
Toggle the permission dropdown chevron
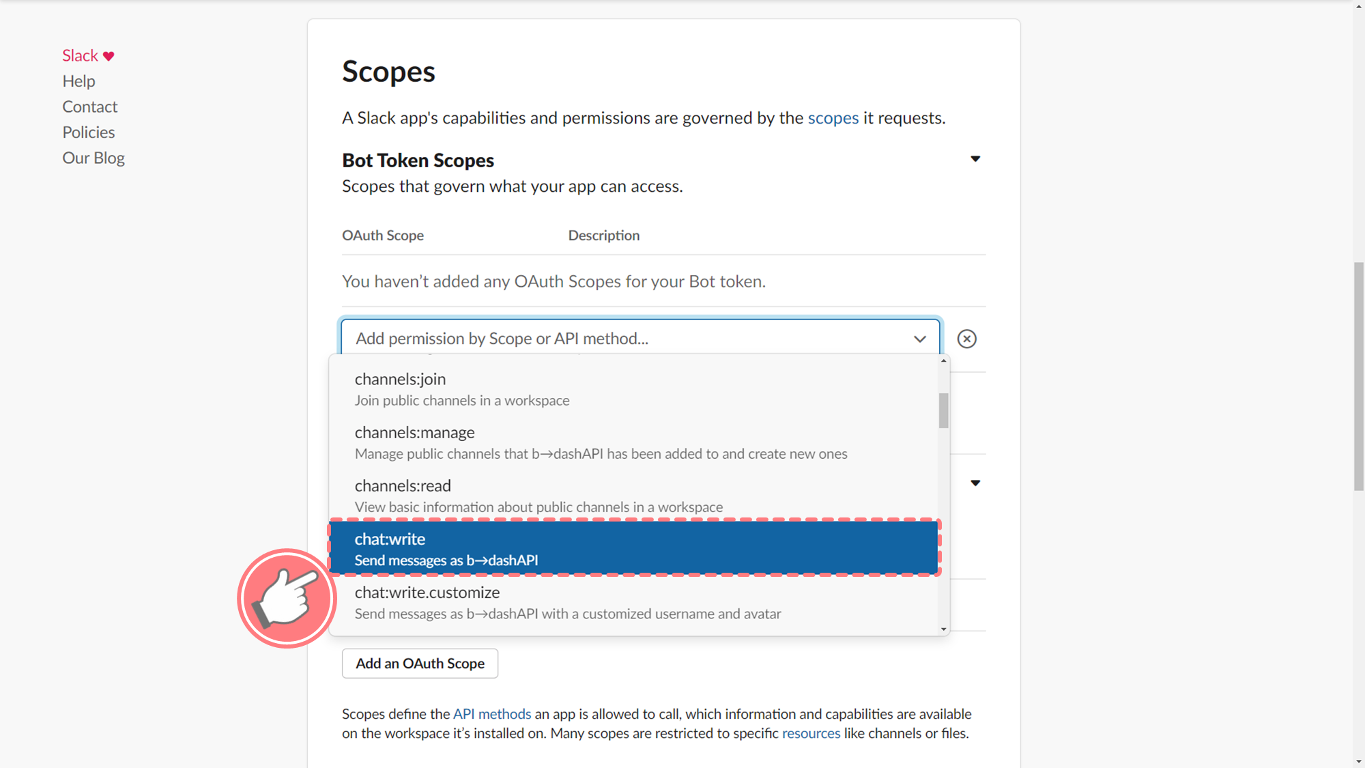(x=919, y=339)
